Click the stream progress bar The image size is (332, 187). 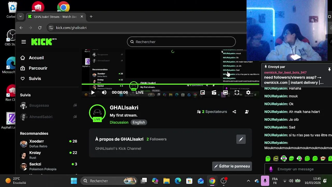point(170,84)
